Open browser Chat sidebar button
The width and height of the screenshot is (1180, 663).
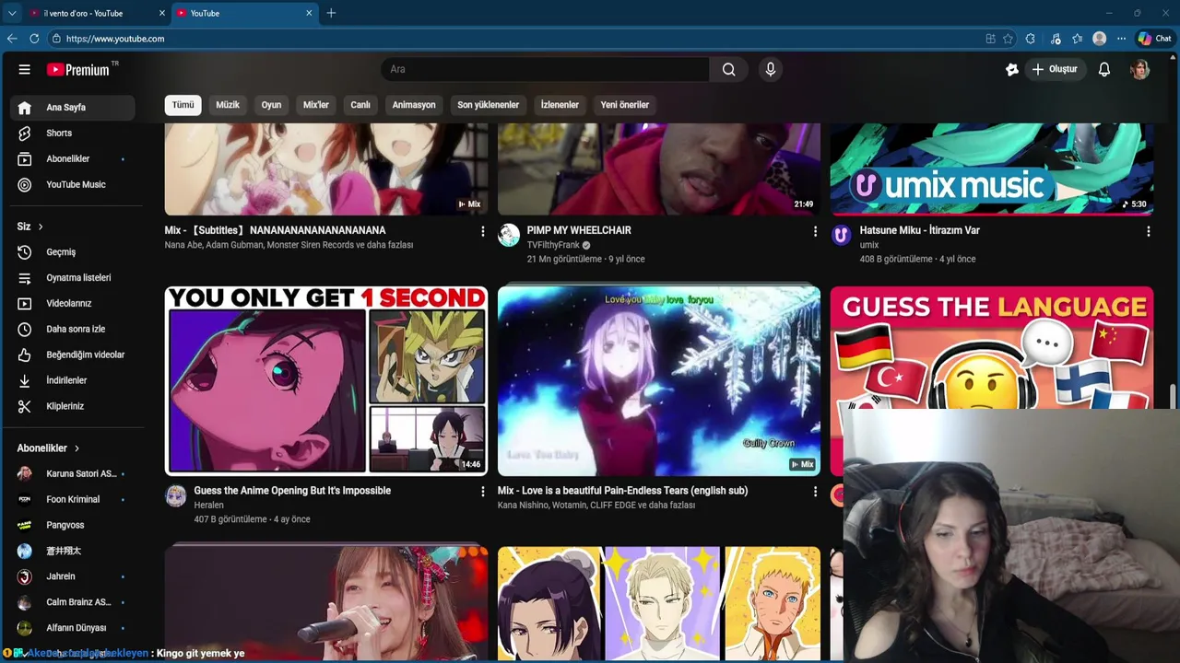[x=1154, y=39]
